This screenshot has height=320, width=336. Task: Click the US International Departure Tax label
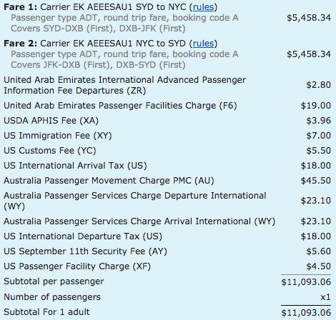point(83,236)
